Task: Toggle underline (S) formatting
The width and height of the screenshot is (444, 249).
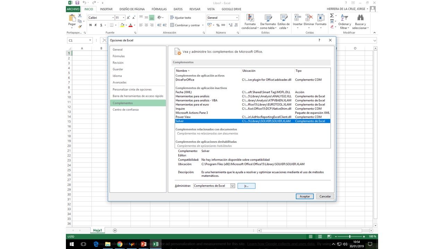Action: 101,25
